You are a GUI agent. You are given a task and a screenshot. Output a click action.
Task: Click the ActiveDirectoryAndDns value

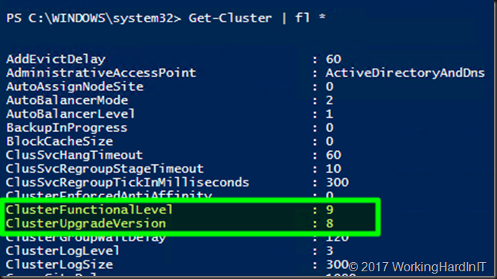405,73
